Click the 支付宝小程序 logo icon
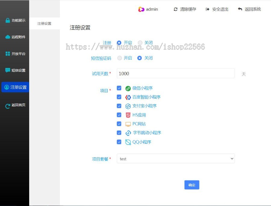271x206 pixels. click(128, 106)
